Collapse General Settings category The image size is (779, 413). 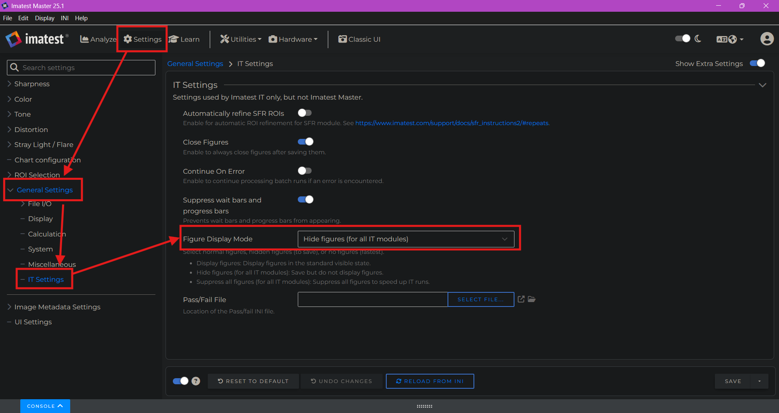pos(40,190)
